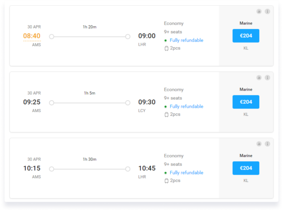Click the 09:30 LCY arrival time
283x211 pixels.
pos(147,102)
